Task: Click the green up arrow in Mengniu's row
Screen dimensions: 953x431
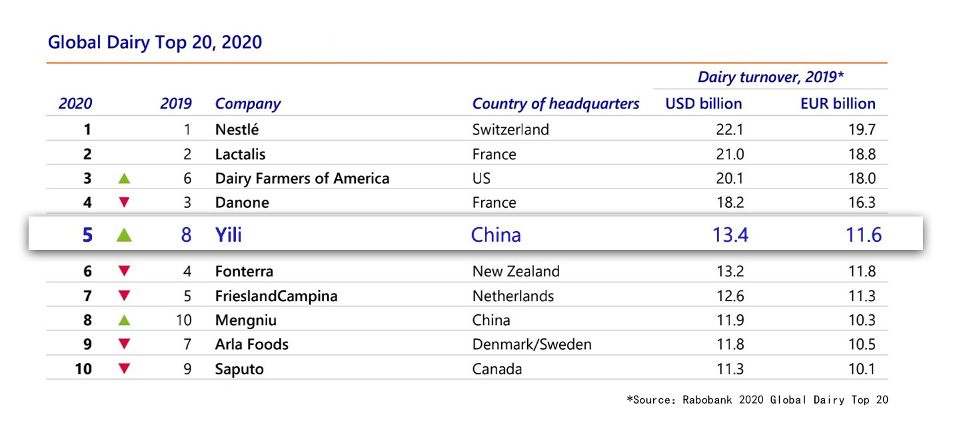Action: coord(124,320)
